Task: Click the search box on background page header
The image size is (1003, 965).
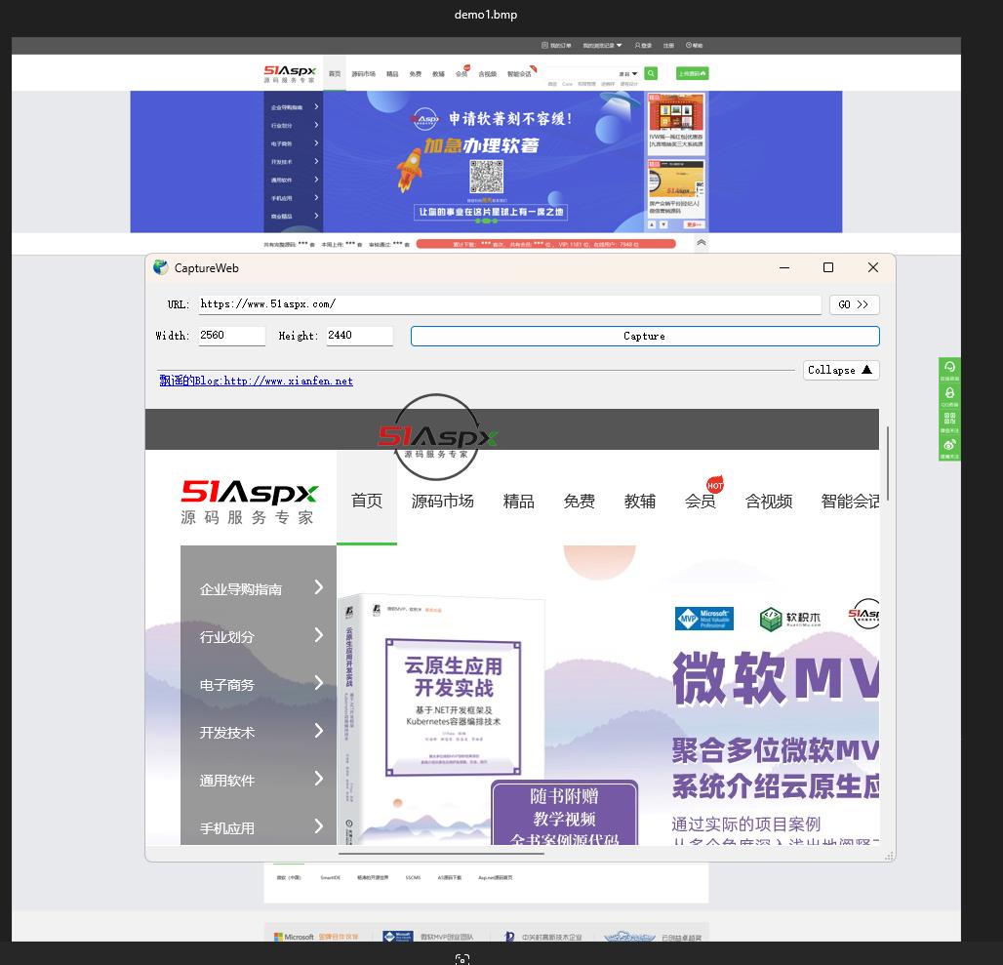Action: (x=583, y=73)
